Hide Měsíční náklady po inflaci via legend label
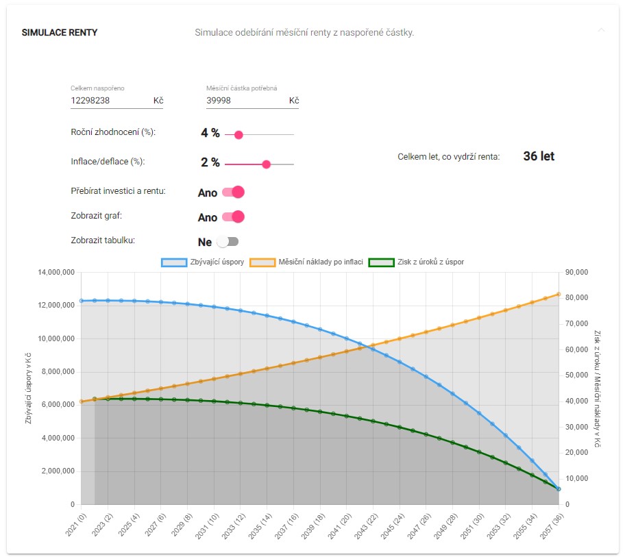 point(321,262)
